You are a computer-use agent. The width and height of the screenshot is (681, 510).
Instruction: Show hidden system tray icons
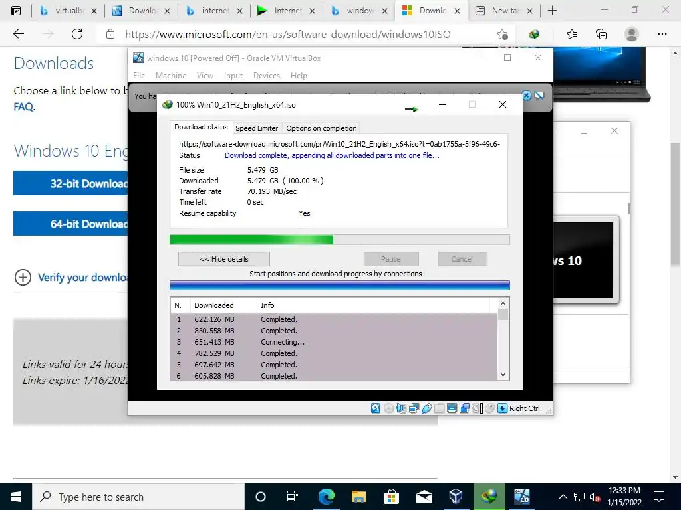click(x=563, y=497)
